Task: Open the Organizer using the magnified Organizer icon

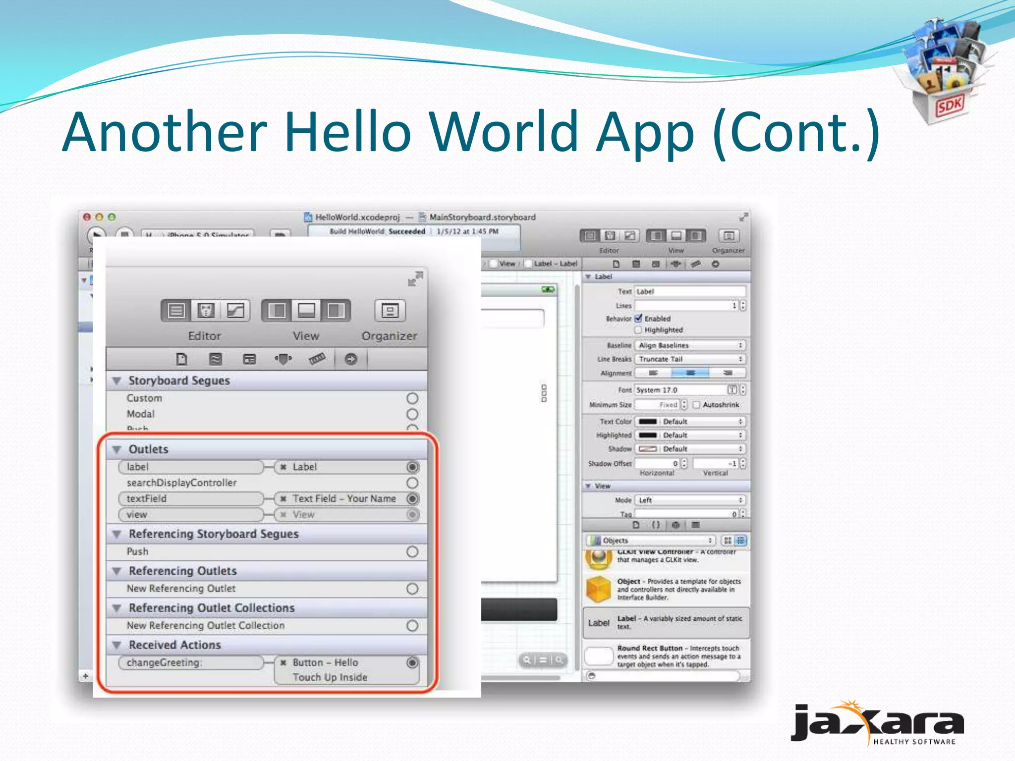Action: [x=390, y=311]
